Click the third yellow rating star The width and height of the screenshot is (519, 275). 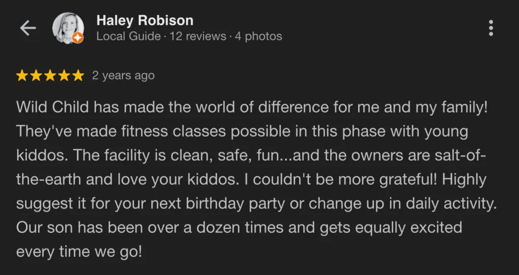(x=50, y=76)
